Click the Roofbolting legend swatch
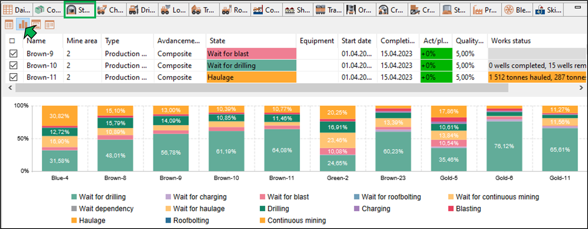This screenshot has width=588, height=229. click(x=168, y=220)
